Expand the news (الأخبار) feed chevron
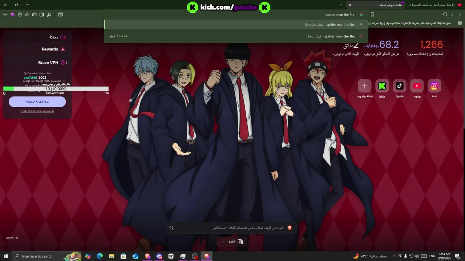This screenshot has height=261, width=465. point(223,241)
